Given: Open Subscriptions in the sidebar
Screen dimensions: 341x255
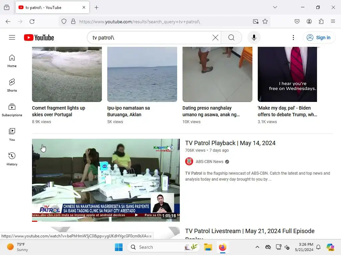Looking at the screenshot, I should tap(12, 110).
